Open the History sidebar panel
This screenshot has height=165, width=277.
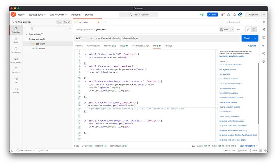pos(16,90)
